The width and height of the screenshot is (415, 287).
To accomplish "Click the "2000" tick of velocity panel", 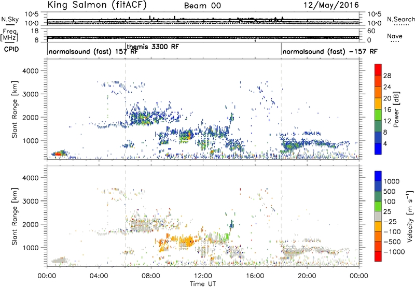I will [x=30, y=224].
